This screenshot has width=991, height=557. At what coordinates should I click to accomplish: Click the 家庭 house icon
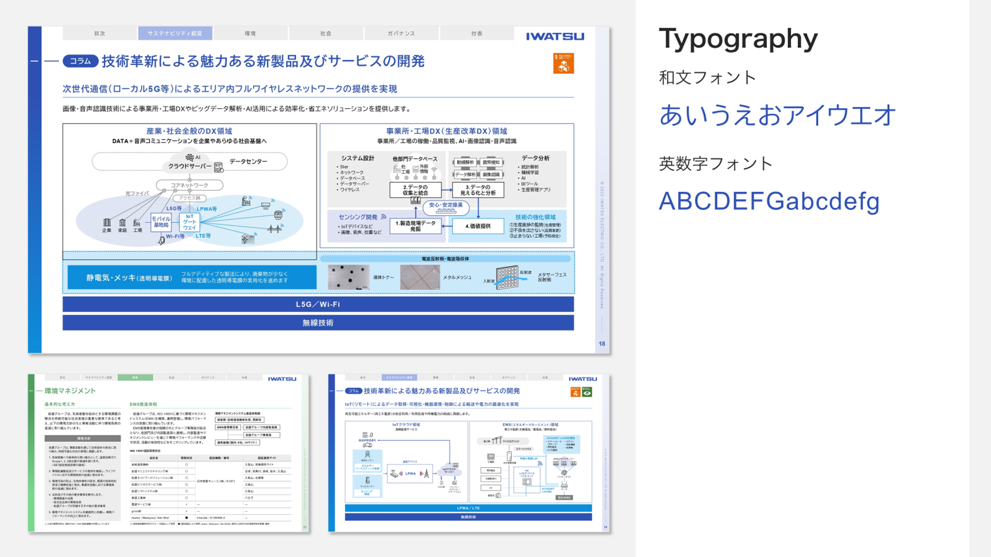[x=122, y=223]
